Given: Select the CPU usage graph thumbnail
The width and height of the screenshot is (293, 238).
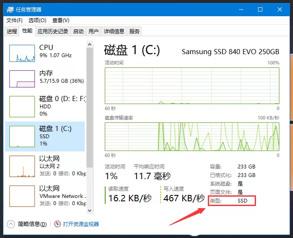Looking at the screenshot, I should [22, 53].
